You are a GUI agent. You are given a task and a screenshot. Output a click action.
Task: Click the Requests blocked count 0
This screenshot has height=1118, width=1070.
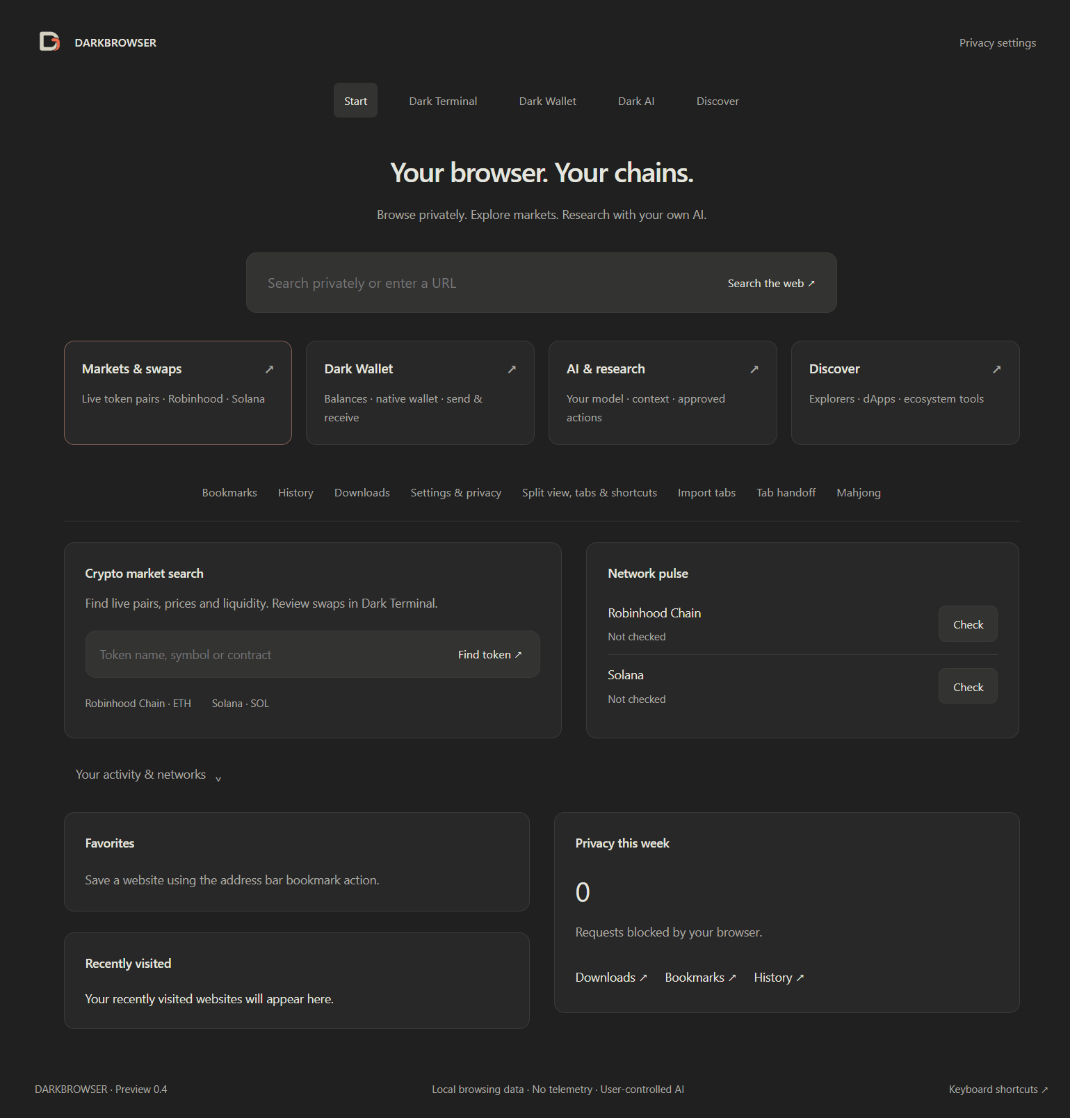[583, 892]
